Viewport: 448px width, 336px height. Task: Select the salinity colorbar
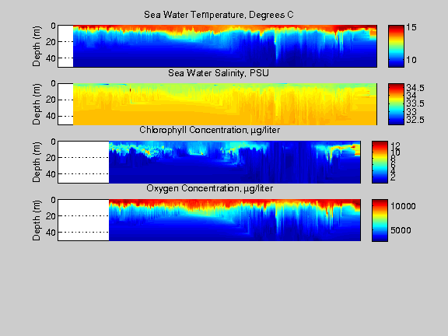click(x=396, y=104)
